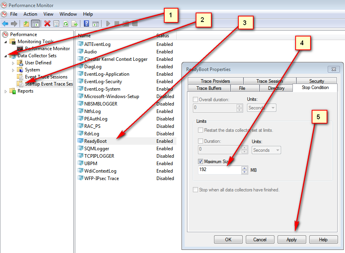Click the Name column header
345x253 pixels.
(114, 35)
